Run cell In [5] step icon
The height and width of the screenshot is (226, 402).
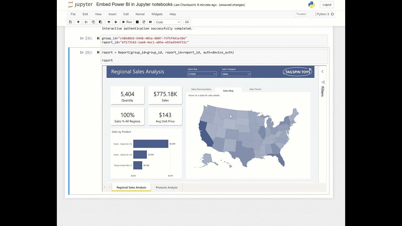[x=98, y=52]
